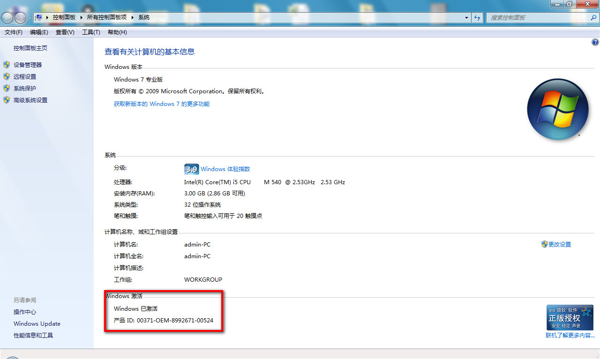Click shield icon next to 系统保护
Viewport: 600px width, 359px height.
(7, 88)
